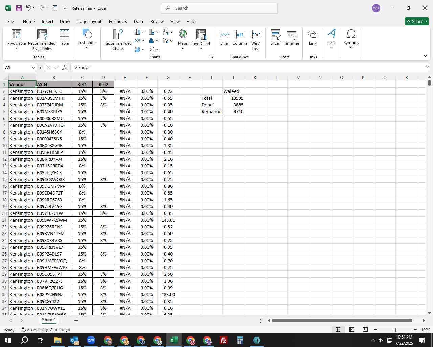Open the PivotChart tool
This screenshot has width=433, height=347.
click(x=201, y=39)
